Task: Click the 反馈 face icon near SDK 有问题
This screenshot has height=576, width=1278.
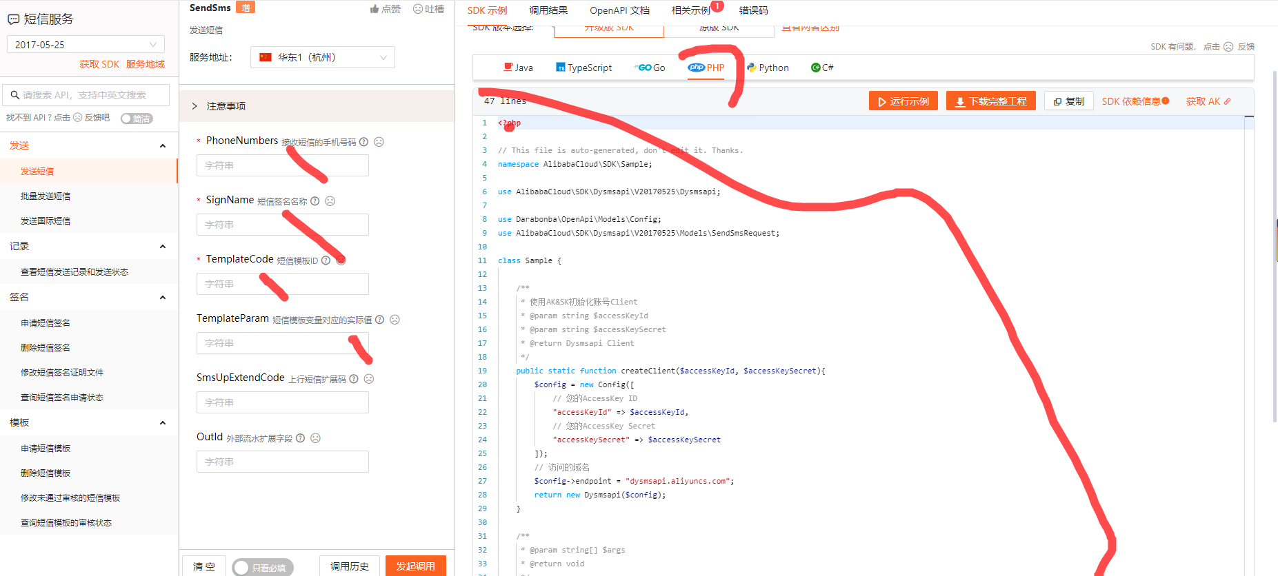Action: (1228, 47)
